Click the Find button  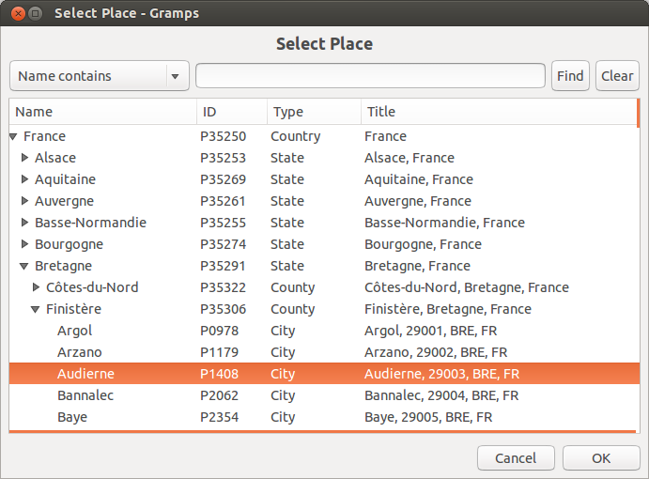[x=570, y=76]
